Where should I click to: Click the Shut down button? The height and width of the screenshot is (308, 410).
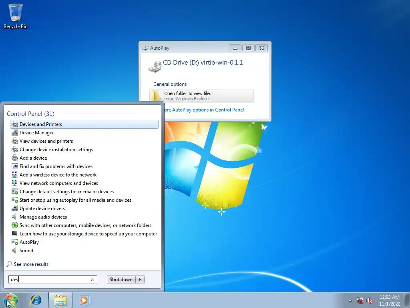point(121,280)
